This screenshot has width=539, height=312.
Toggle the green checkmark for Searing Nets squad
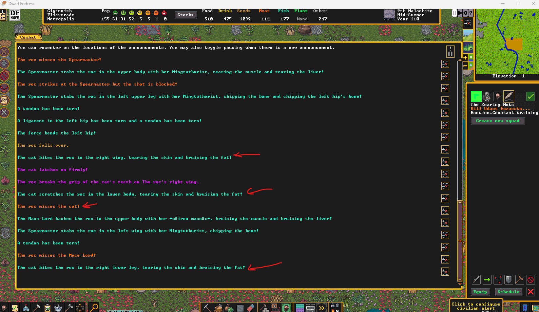[x=531, y=96]
